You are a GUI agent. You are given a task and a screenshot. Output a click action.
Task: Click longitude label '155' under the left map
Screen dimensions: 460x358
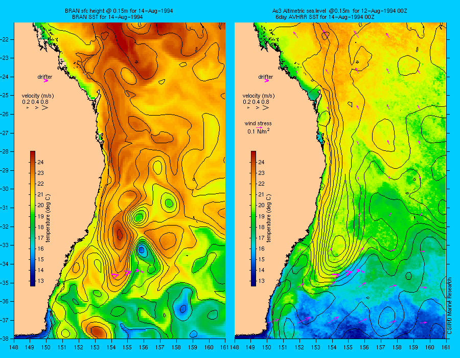pyautogui.click(x=128, y=347)
